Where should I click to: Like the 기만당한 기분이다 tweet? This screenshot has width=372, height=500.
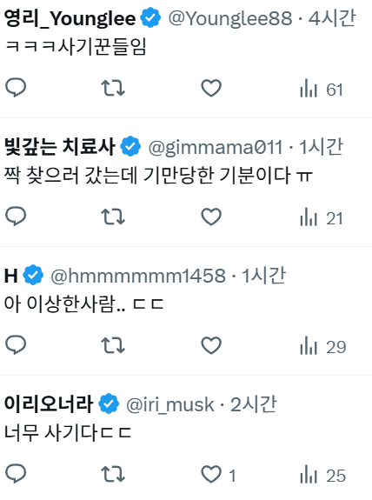tap(211, 217)
